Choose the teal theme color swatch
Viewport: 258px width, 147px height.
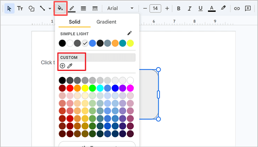123,43
